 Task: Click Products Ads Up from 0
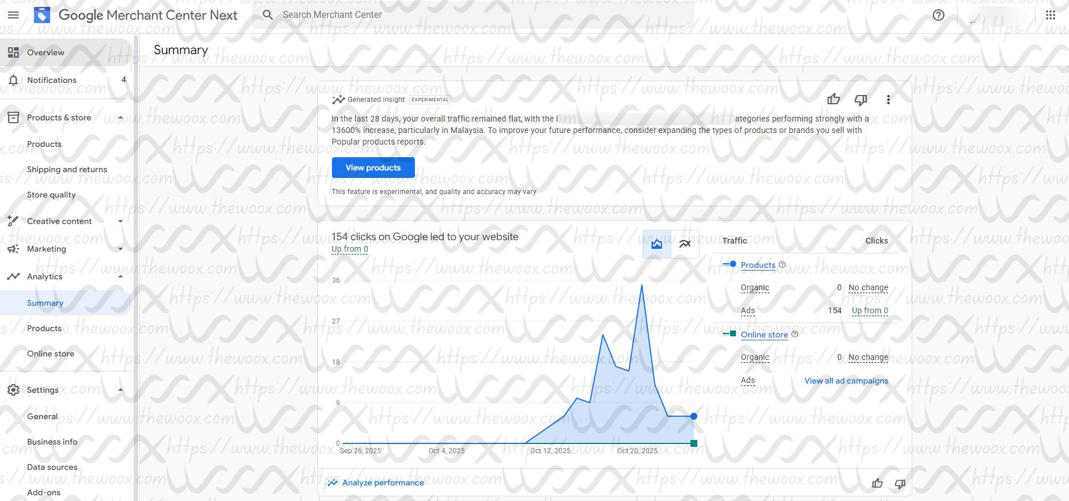tap(870, 310)
